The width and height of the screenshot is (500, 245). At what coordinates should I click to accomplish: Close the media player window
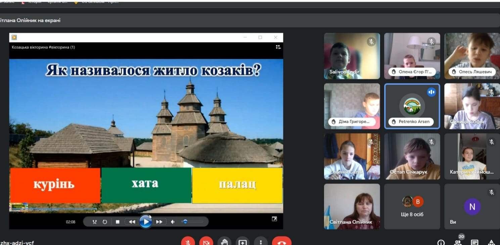tap(275, 37)
